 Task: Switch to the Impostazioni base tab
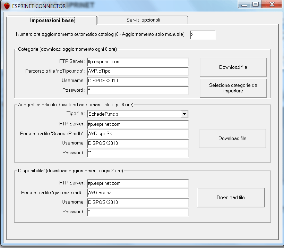click(52, 20)
